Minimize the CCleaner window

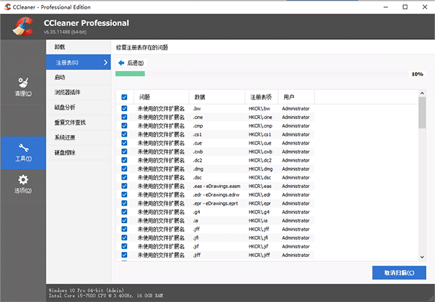(x=386, y=7)
